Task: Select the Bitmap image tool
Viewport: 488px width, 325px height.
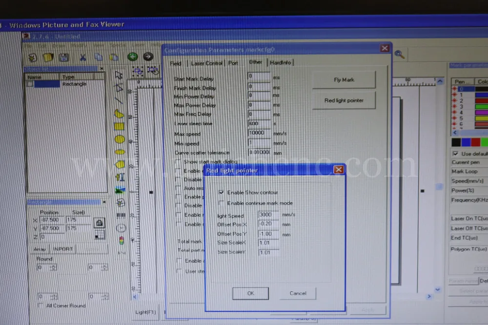Action: pos(120,190)
